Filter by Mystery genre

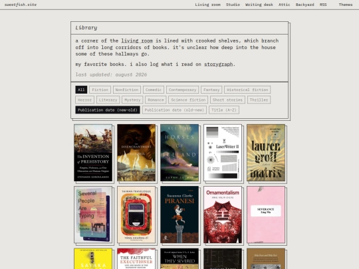click(132, 100)
